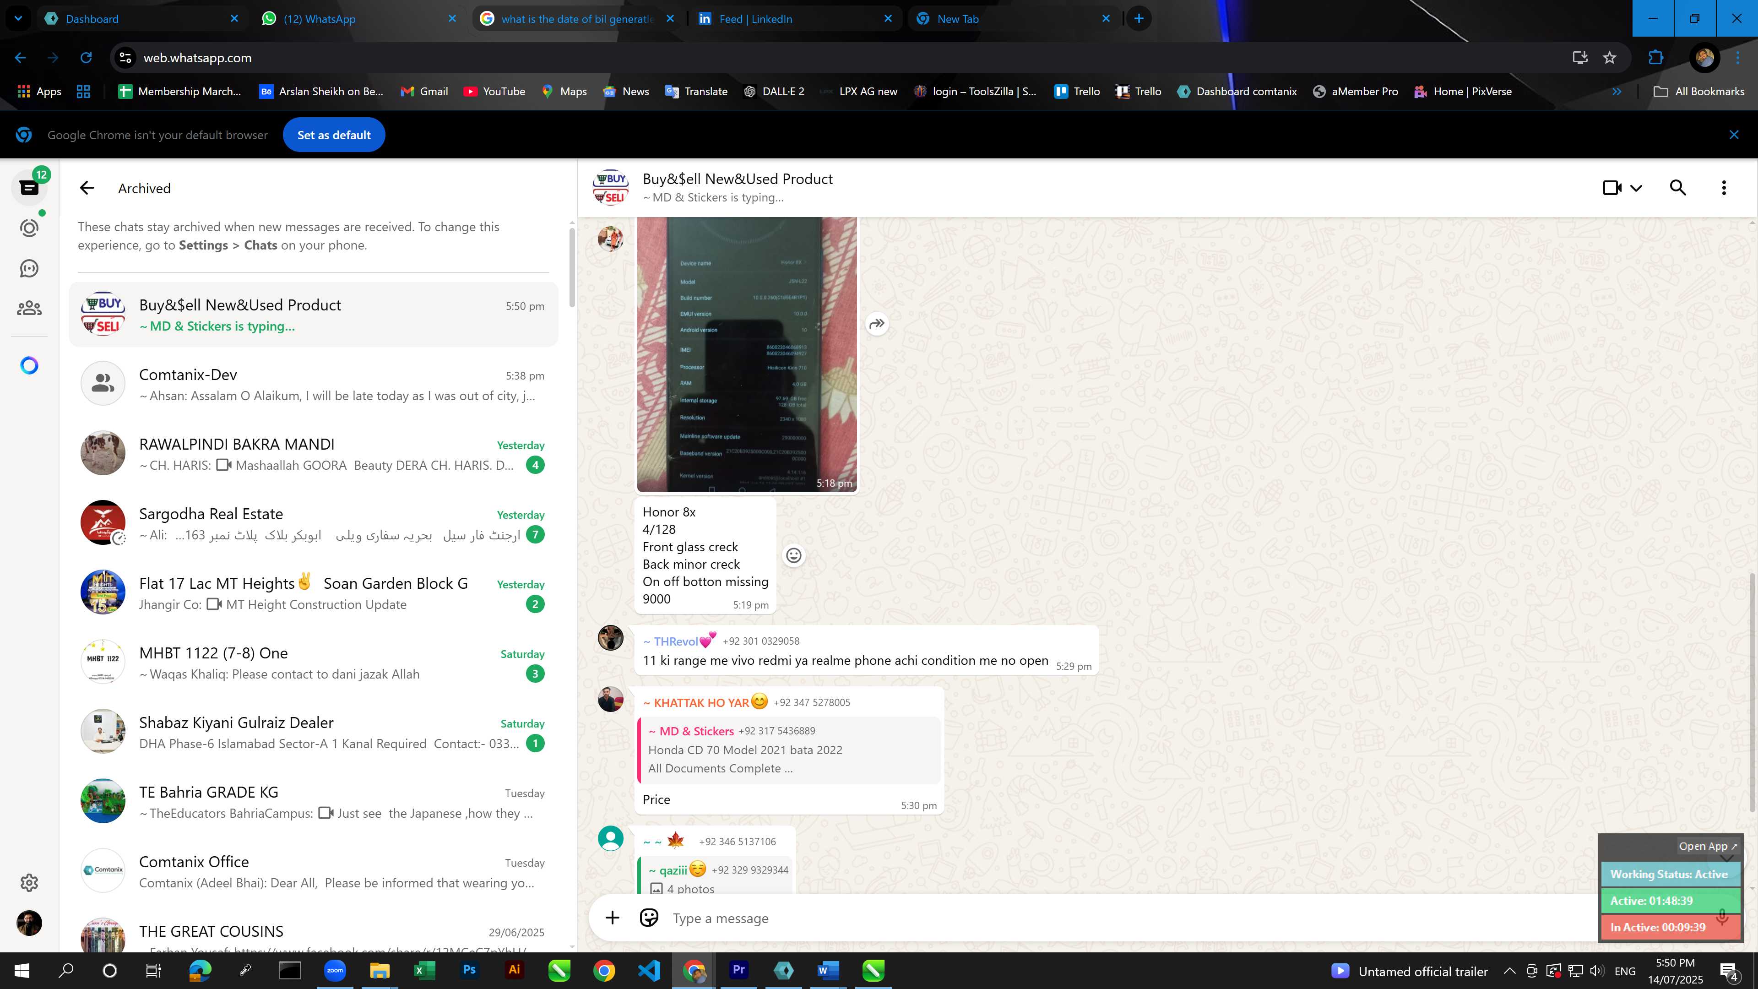Open the All Bookmarks folder
The height and width of the screenshot is (989, 1758).
1699,92
